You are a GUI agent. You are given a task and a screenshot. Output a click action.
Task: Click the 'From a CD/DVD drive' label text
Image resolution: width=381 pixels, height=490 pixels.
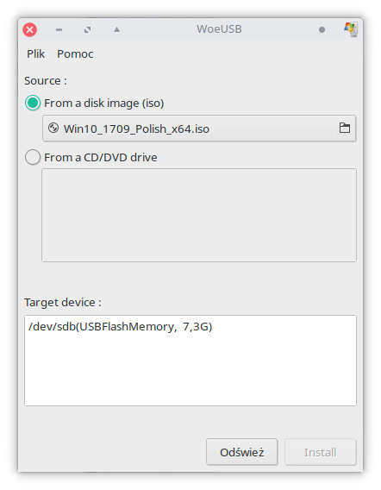(x=101, y=158)
